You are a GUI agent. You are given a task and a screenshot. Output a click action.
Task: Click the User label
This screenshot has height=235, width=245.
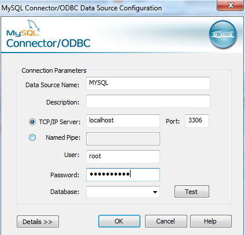72,155
